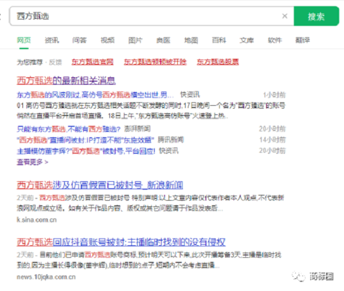Go to the 地图 tab
Viewport: 344px width, 291px height.
(191, 40)
